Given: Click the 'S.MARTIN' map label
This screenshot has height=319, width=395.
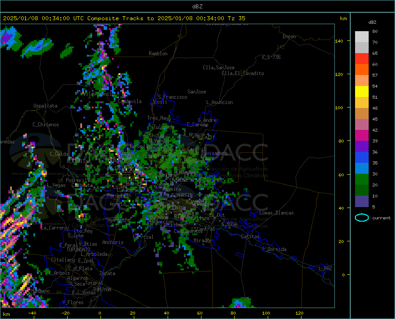Looking at the screenshot, I should [x=182, y=195].
